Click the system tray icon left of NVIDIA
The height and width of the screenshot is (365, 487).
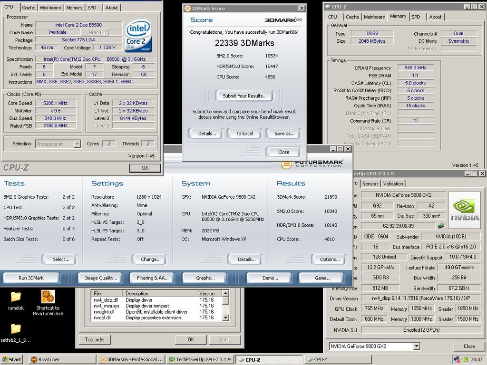pyautogui.click(x=457, y=359)
